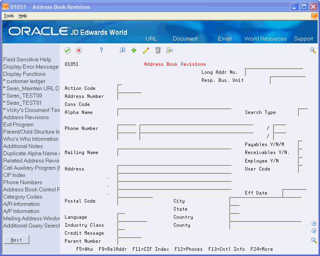
Task: Select the Email header tab
Action: click(x=225, y=39)
